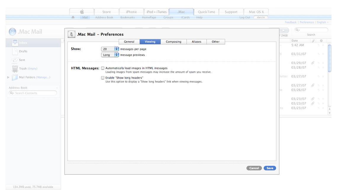This screenshot has width=337, height=190.
Task: Switch to the General preferences tab
Action: [129, 41]
